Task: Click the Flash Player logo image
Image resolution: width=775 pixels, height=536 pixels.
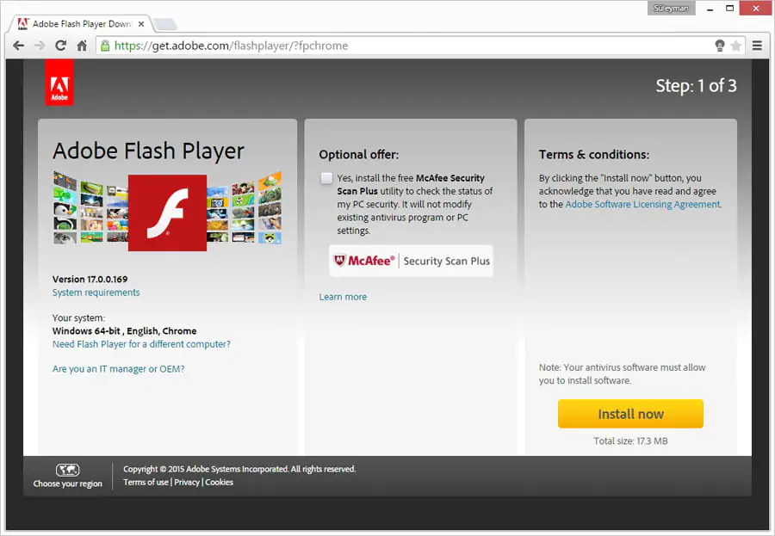Action: point(167,213)
